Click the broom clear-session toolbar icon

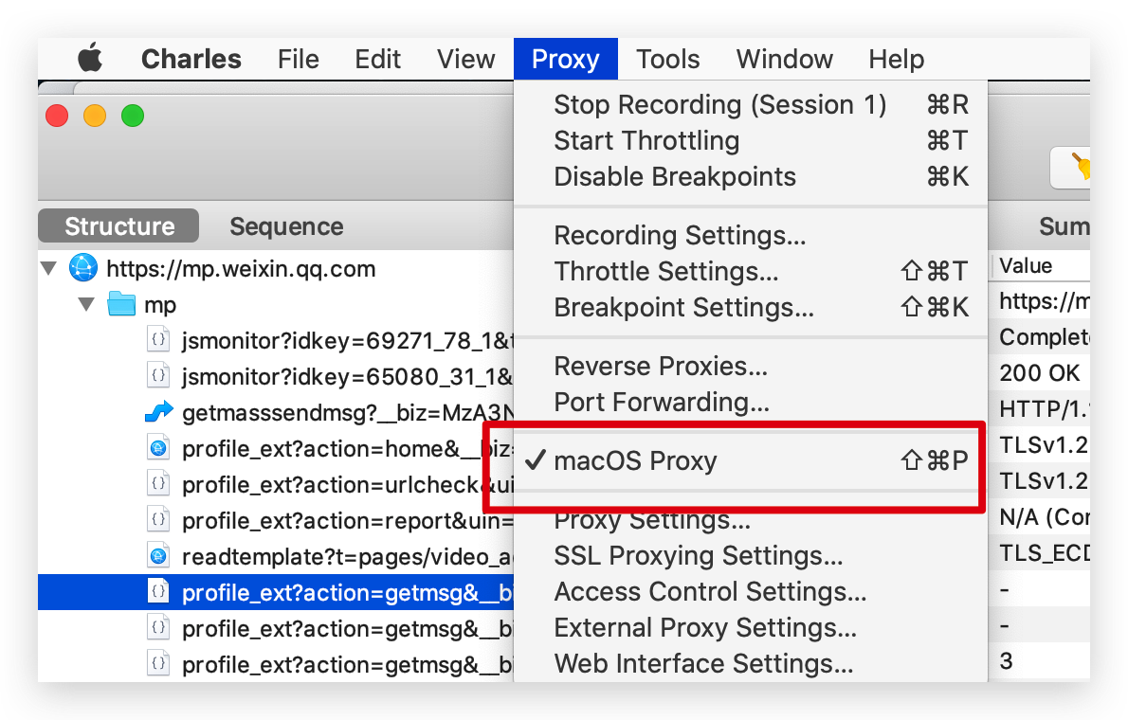1078,167
